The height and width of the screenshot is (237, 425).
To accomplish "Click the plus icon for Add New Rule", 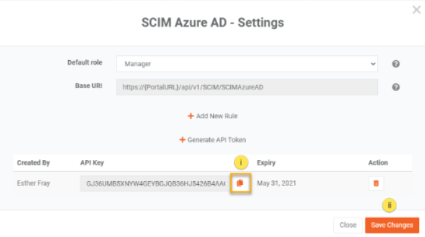I will 190,116.
